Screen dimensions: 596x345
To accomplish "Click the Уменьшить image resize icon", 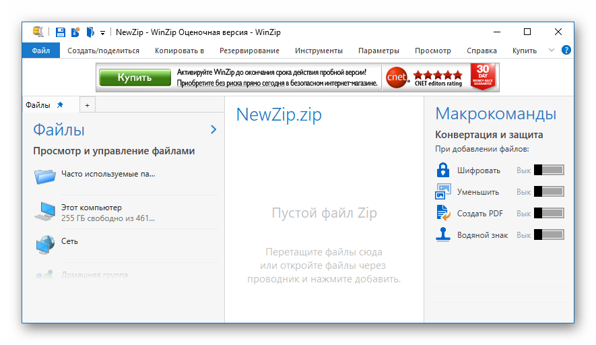I will click(443, 191).
